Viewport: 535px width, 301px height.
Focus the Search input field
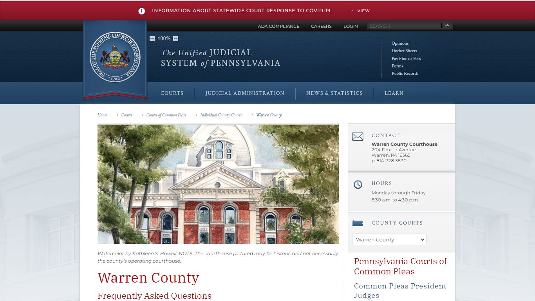(x=404, y=26)
